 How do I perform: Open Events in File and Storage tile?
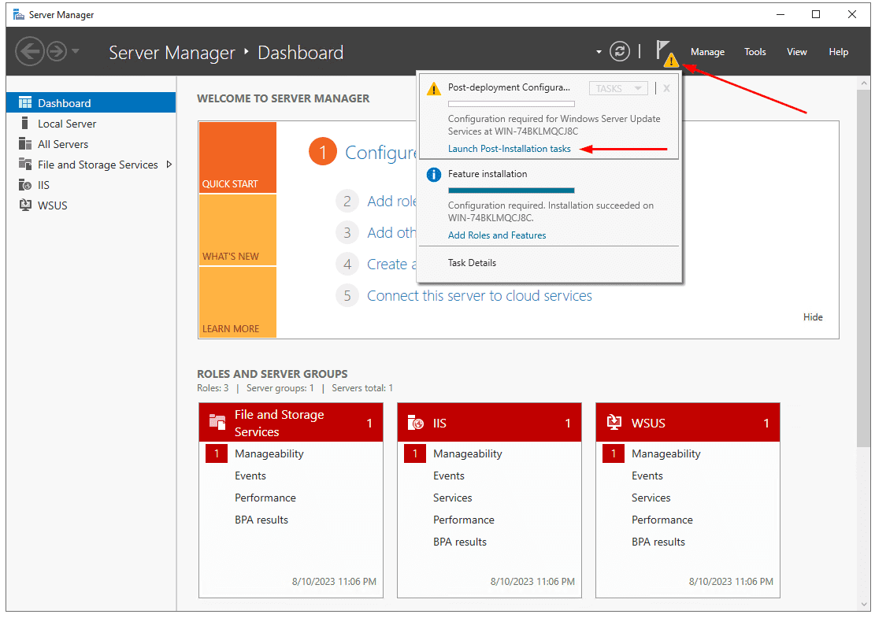pos(250,476)
